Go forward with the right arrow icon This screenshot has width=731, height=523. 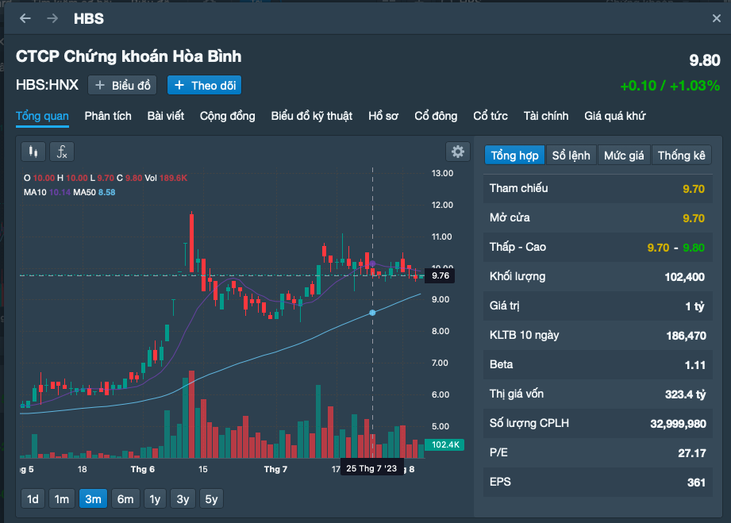52,18
